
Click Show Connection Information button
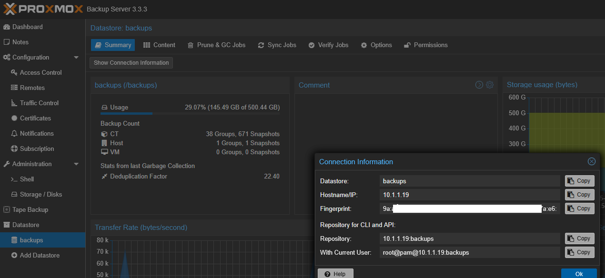click(x=131, y=63)
